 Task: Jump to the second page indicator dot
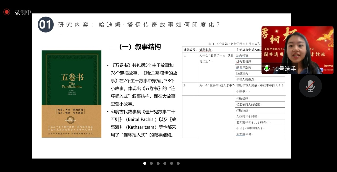tap(151, 163)
